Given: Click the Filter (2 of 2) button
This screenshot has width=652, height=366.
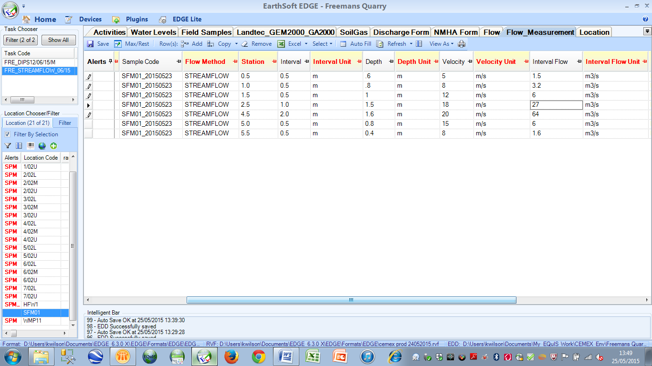Looking at the screenshot, I should 21,40.
